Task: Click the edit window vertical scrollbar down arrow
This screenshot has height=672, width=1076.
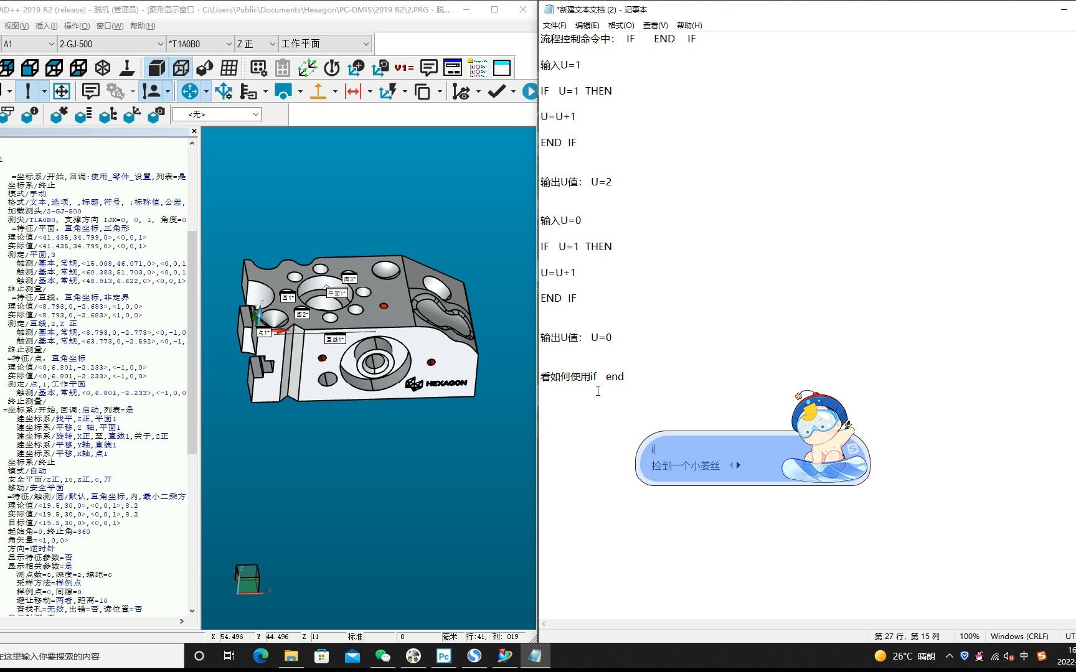Action: [192, 610]
